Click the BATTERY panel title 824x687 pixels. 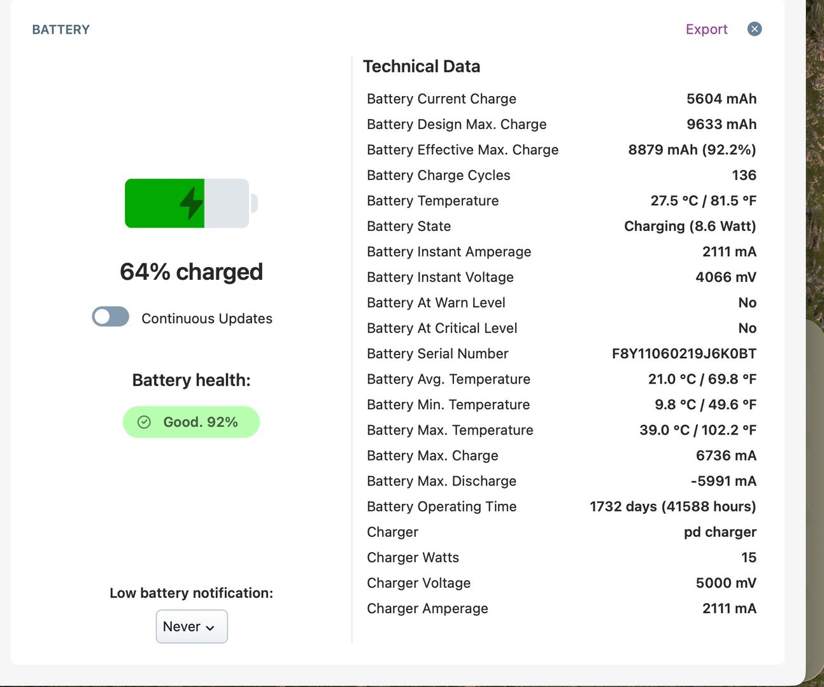[61, 30]
